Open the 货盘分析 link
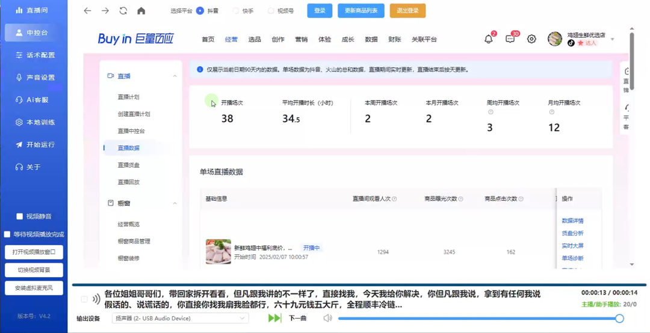The height and width of the screenshot is (333, 650). tap(572, 233)
